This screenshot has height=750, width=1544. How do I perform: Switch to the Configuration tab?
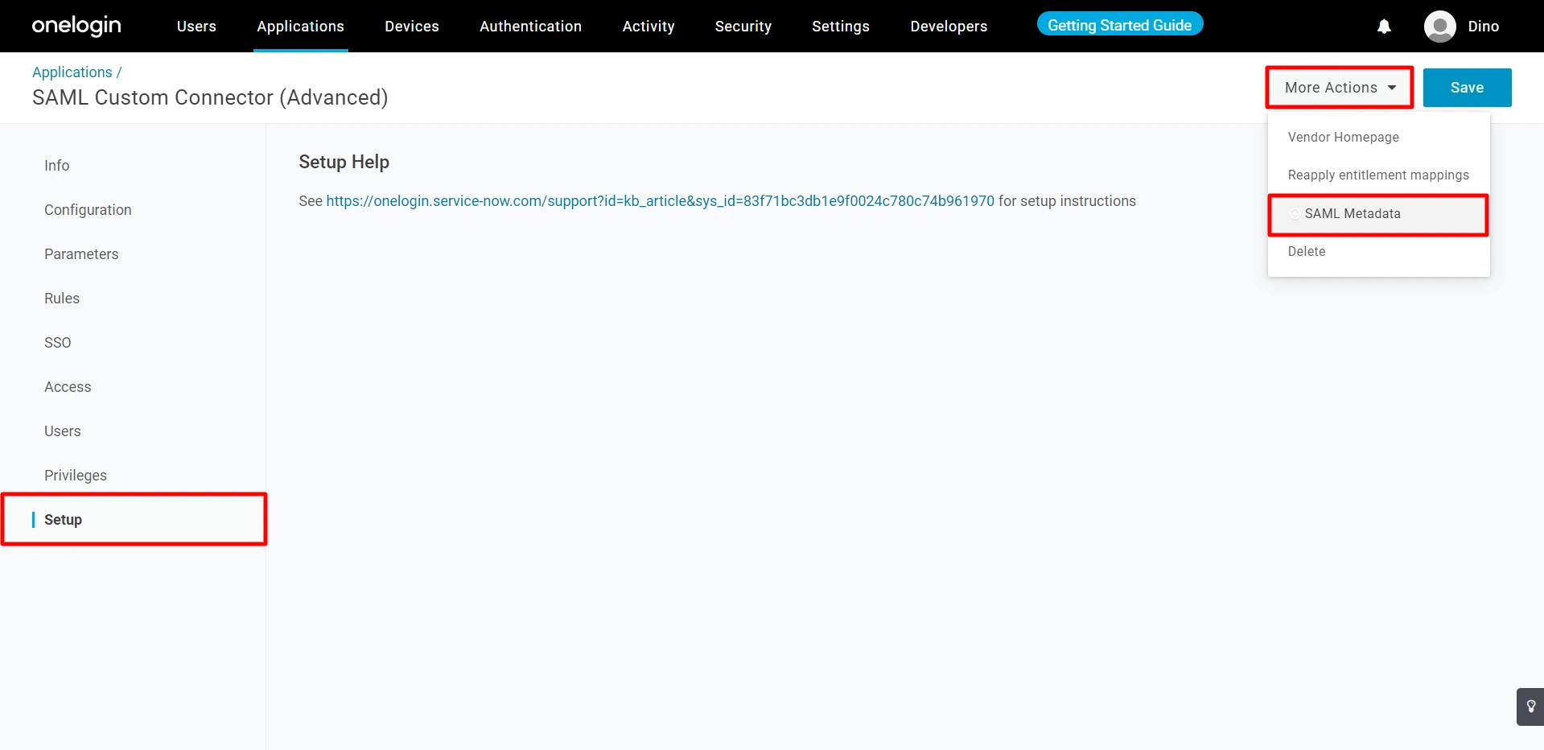pyautogui.click(x=88, y=210)
